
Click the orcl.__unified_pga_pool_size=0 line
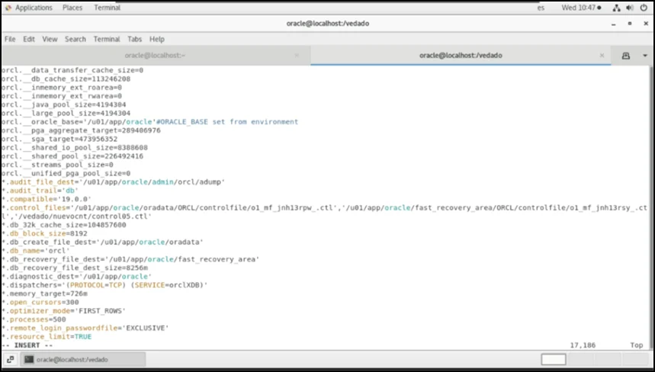[x=66, y=173]
